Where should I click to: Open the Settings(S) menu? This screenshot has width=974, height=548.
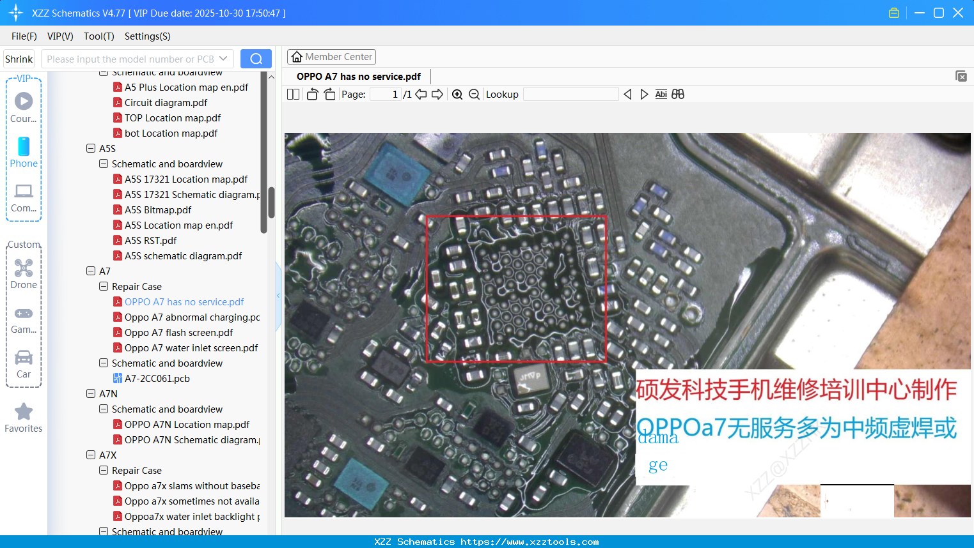148,36
